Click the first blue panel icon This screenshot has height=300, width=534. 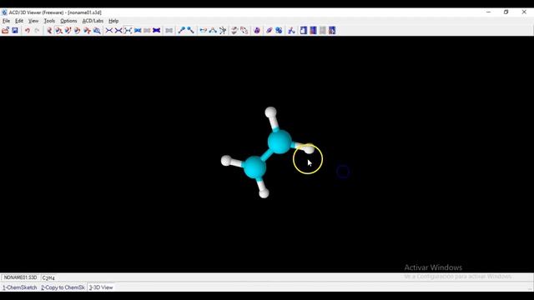tap(304, 31)
